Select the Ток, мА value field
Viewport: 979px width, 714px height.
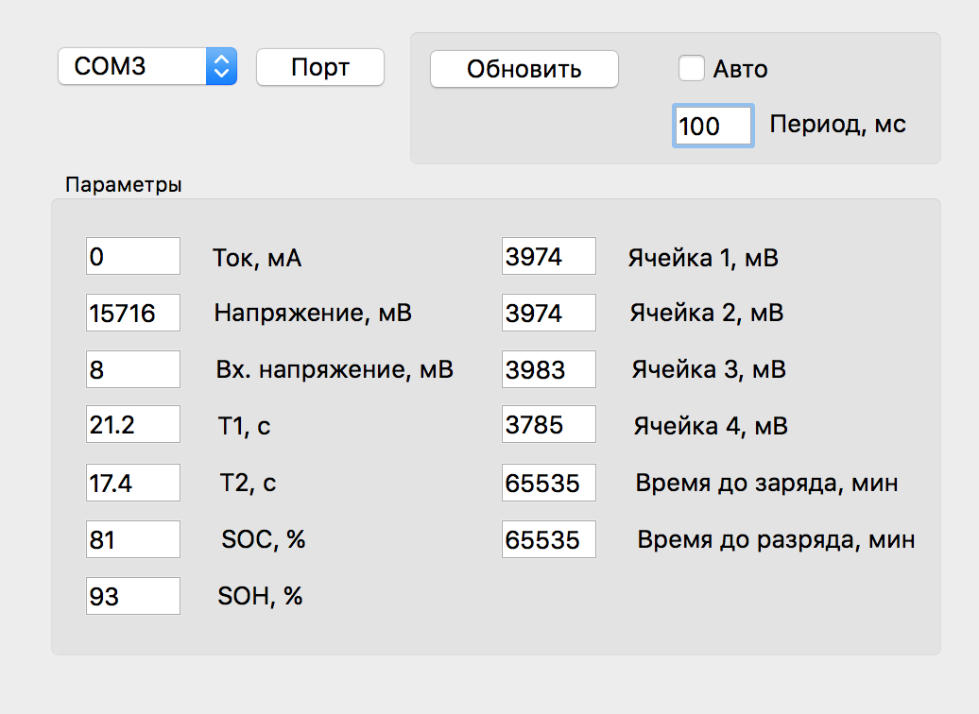point(132,256)
